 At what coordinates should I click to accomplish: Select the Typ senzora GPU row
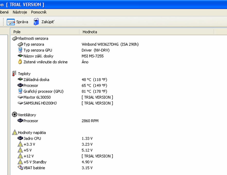tap(38, 50)
